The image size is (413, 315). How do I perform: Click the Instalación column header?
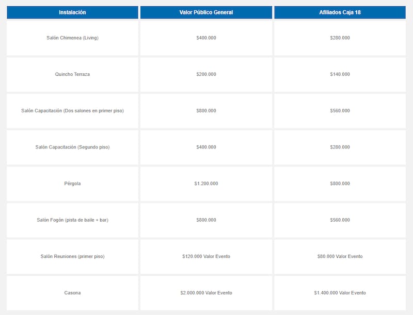pyautogui.click(x=72, y=12)
